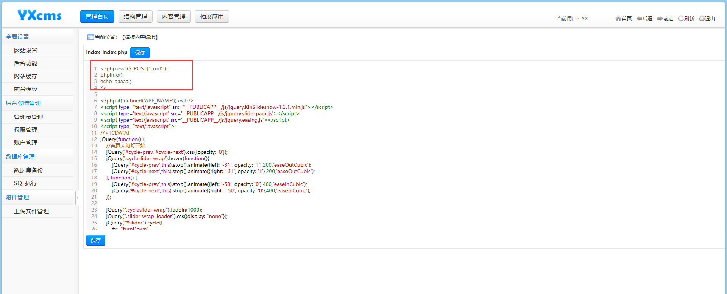Viewport: 727px width, 294px height.
Task: Click the refresh icon (刷新)
Action: click(681, 19)
